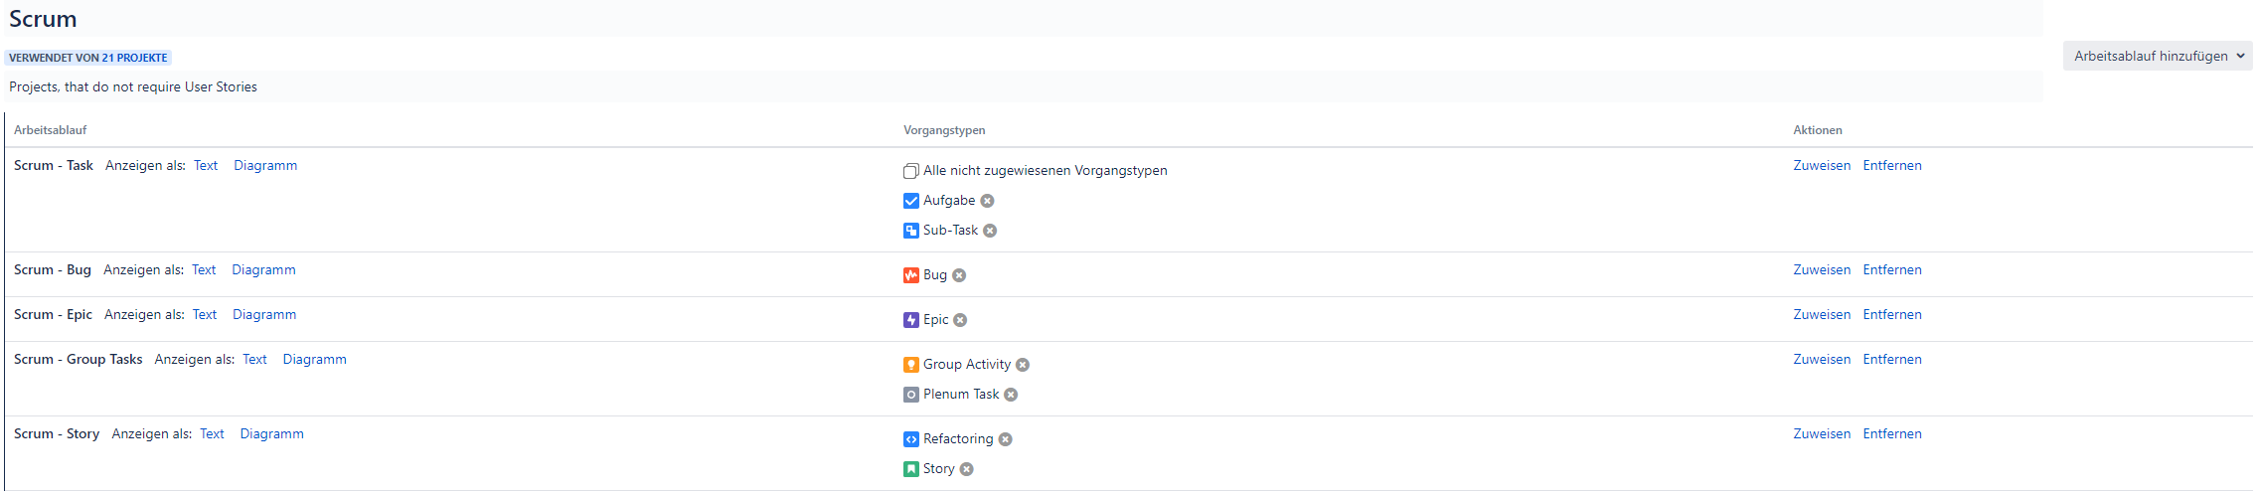Screen dimensions: 2260x494
Task: View Scrum - Epic workflow as Diagramm
Action: 264,315
